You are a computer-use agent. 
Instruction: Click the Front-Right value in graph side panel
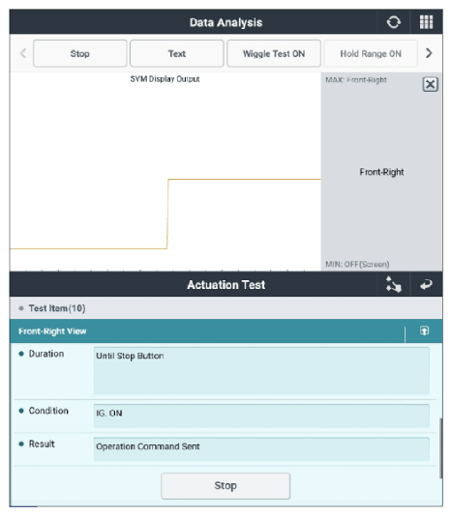[x=381, y=172]
